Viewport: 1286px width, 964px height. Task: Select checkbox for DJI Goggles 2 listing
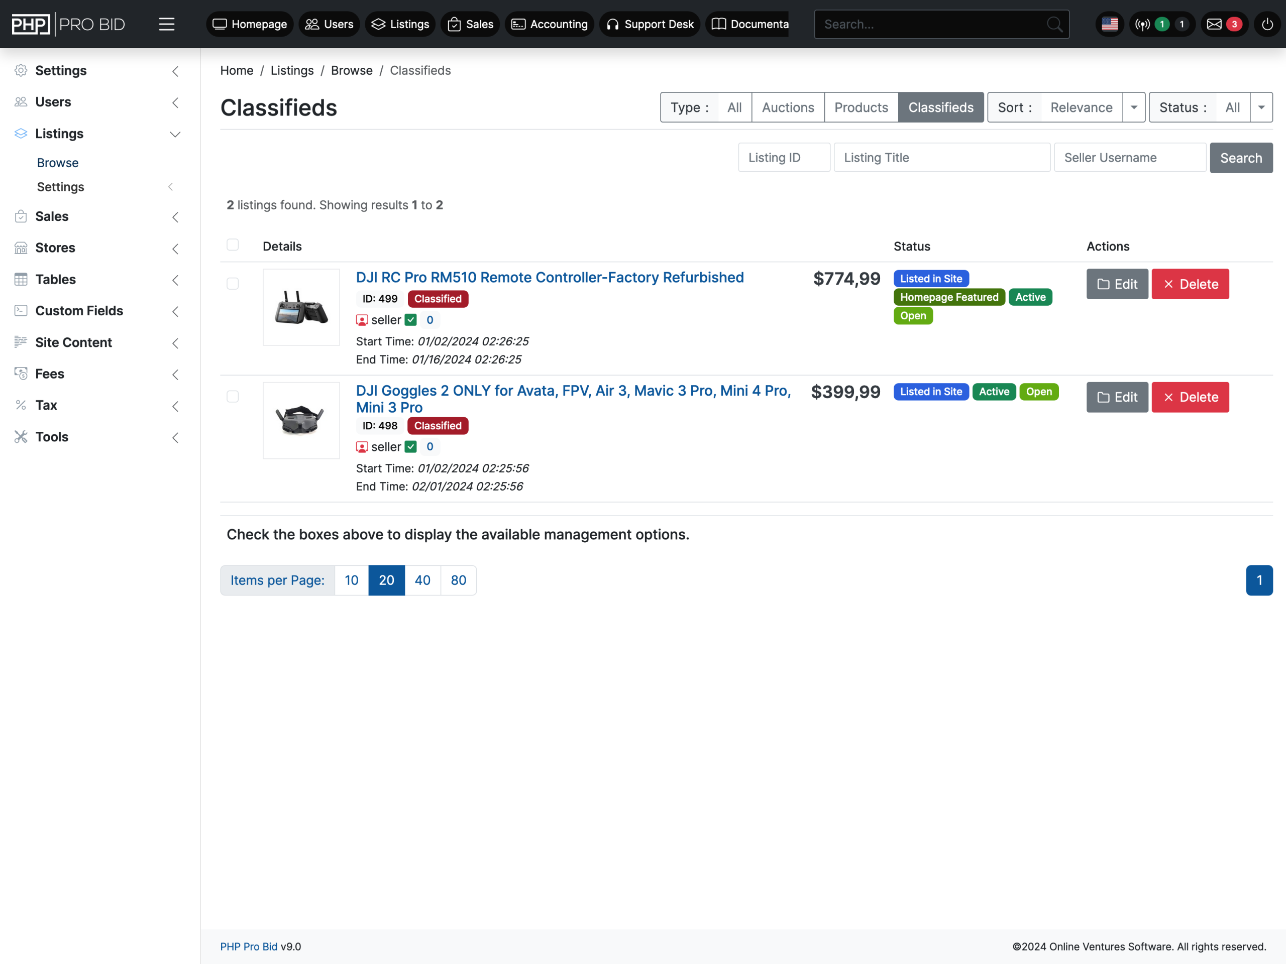(x=233, y=396)
